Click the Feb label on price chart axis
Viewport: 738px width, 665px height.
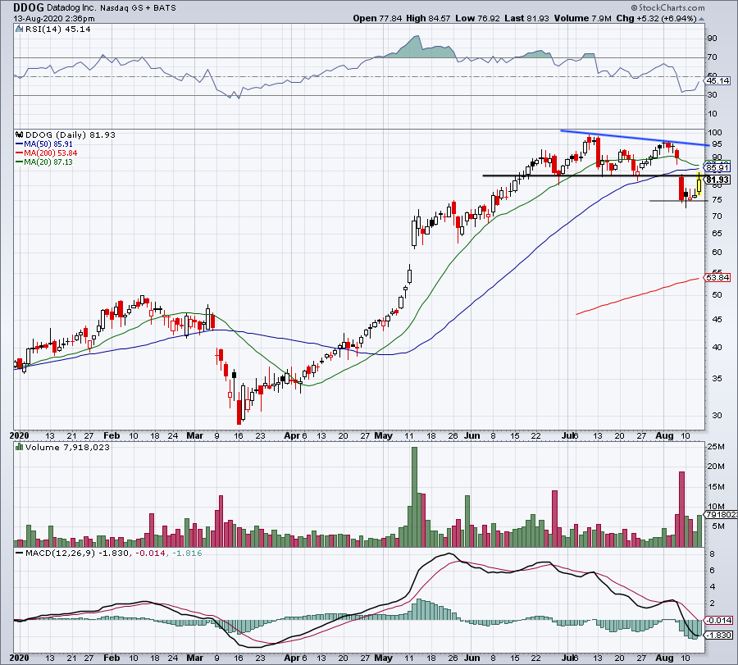(112, 435)
